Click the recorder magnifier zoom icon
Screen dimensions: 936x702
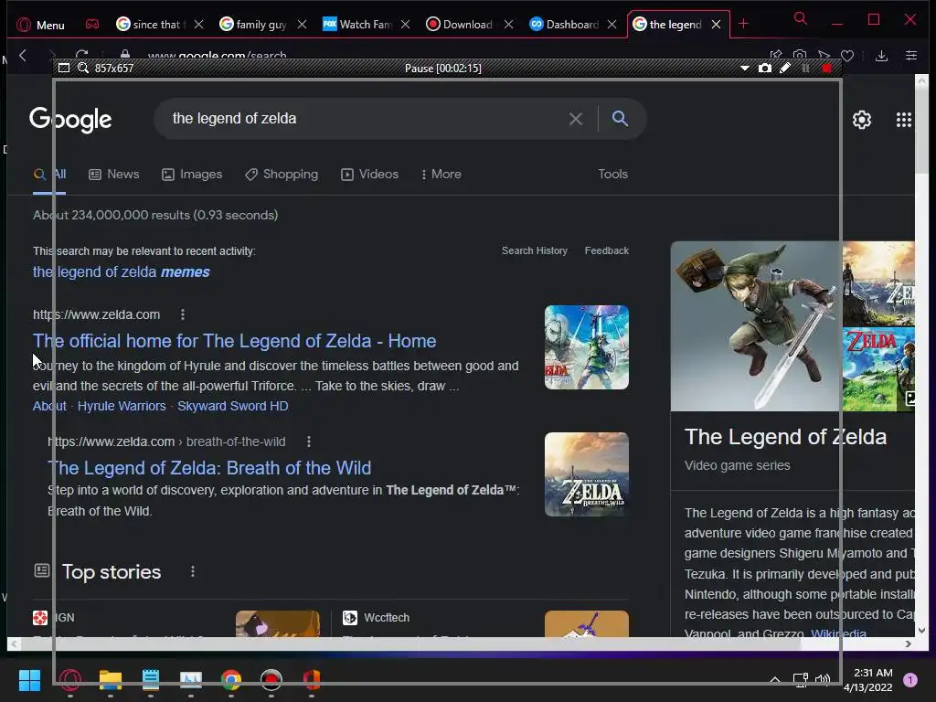pyautogui.click(x=83, y=68)
